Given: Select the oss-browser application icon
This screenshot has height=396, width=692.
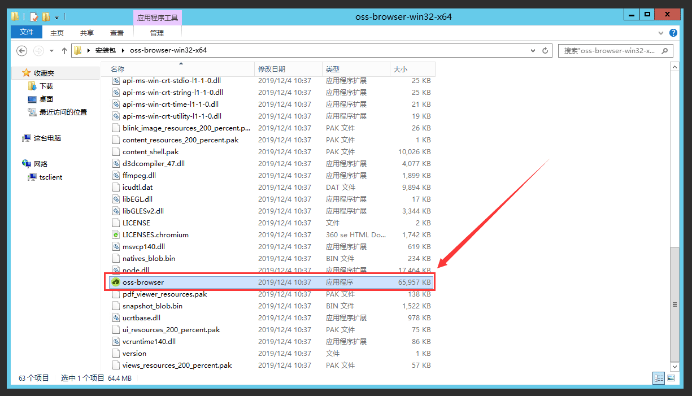Looking at the screenshot, I should 116,282.
